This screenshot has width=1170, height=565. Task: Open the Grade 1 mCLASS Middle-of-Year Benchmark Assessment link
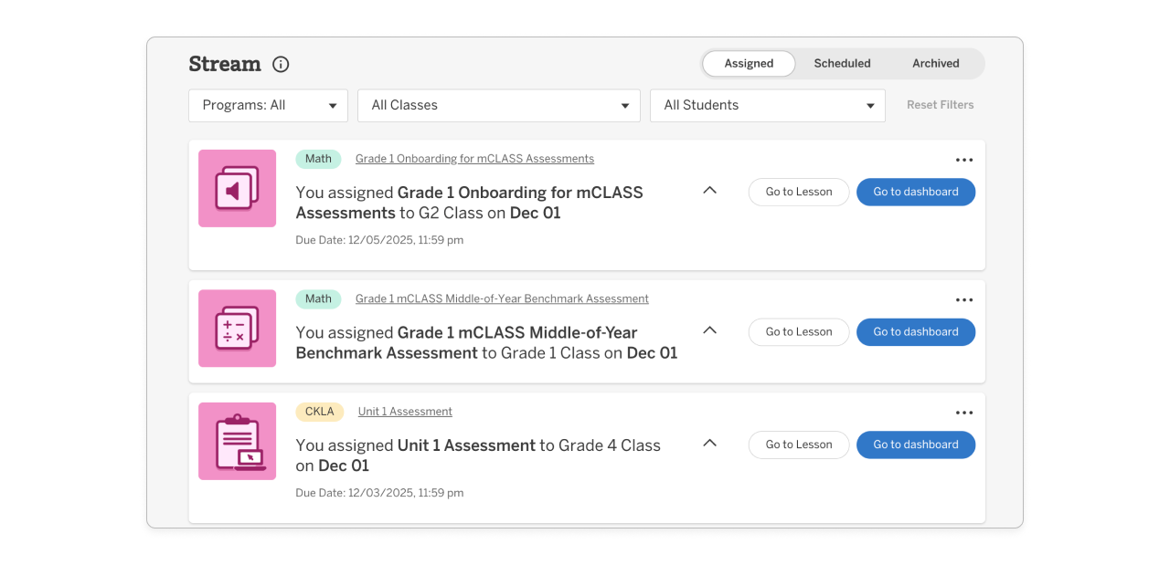[502, 299]
